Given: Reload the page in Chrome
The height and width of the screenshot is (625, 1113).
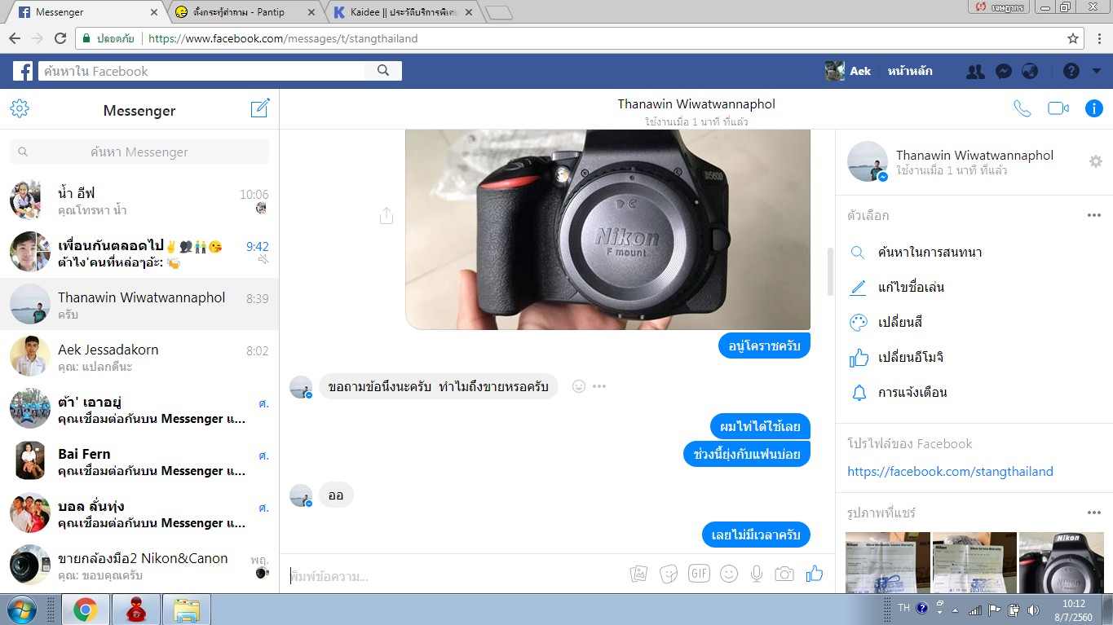Looking at the screenshot, I should pos(60,38).
